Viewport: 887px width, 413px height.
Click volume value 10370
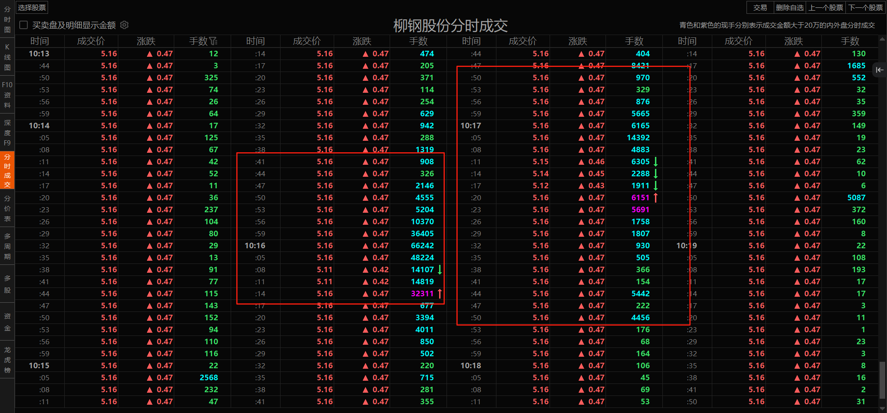point(422,221)
